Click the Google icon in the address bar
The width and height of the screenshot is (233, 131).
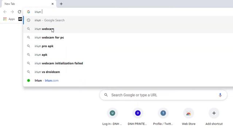28,12
